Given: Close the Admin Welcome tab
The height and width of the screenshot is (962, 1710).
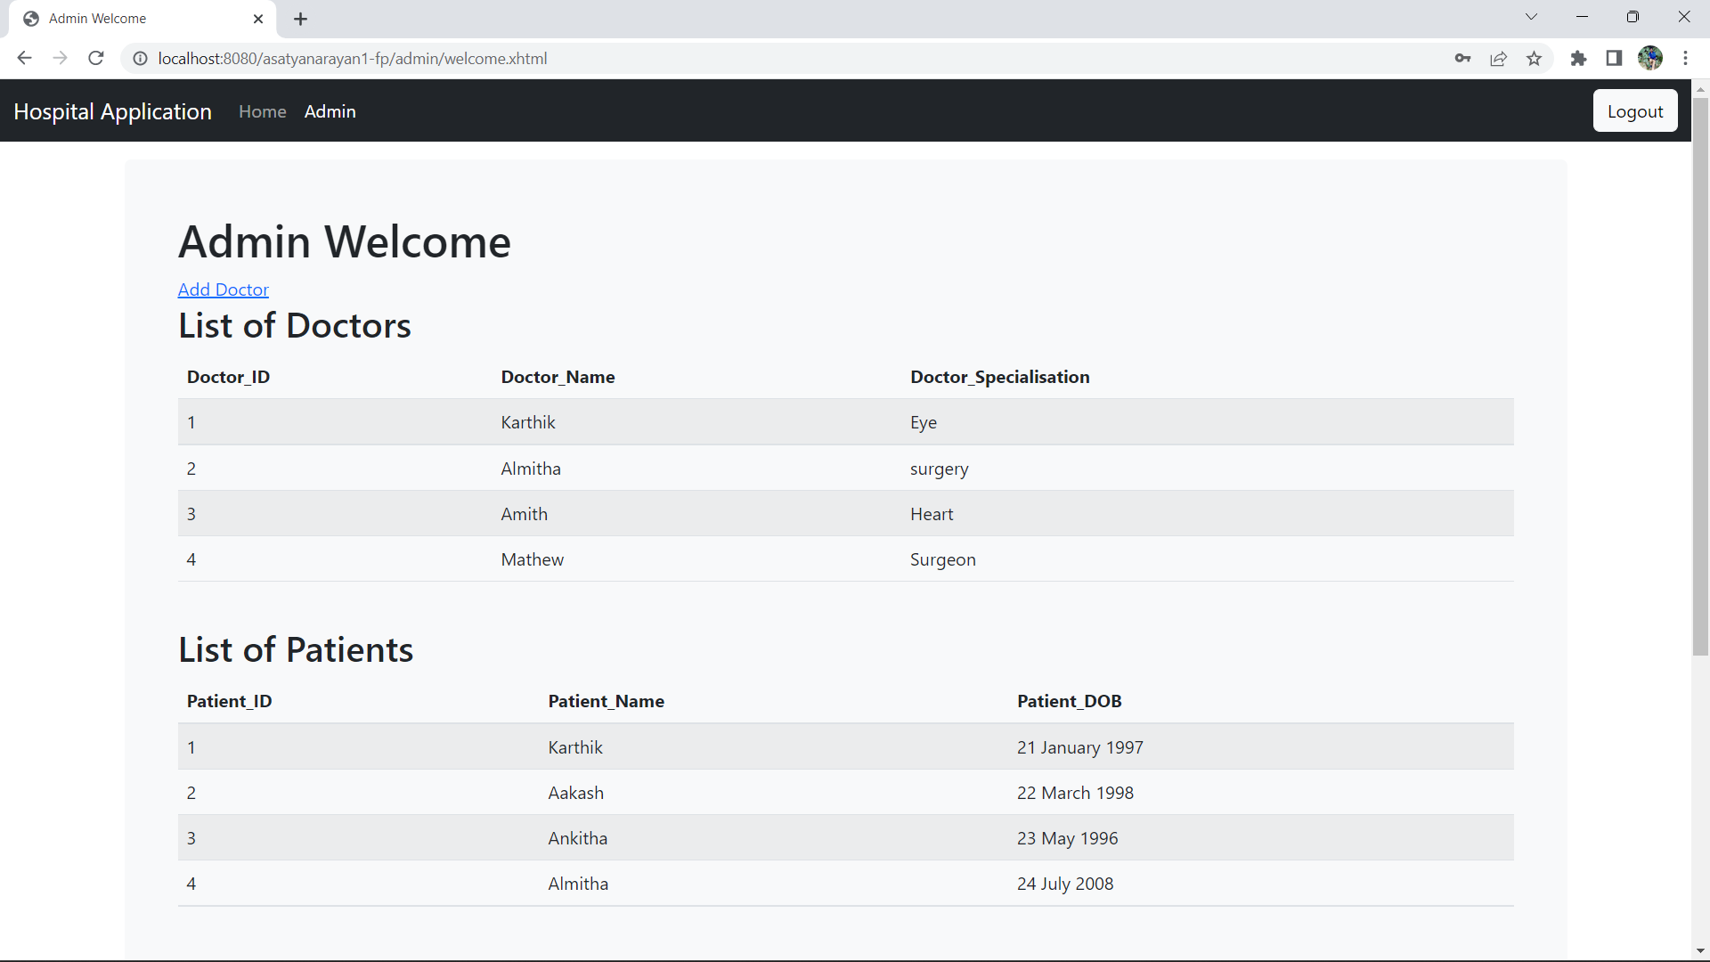Looking at the screenshot, I should pyautogui.click(x=258, y=19).
